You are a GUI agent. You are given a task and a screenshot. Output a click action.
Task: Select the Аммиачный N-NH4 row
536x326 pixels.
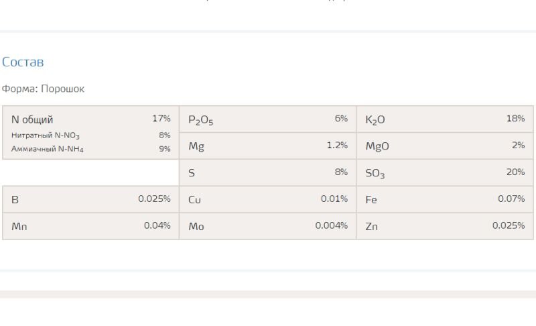pos(90,149)
